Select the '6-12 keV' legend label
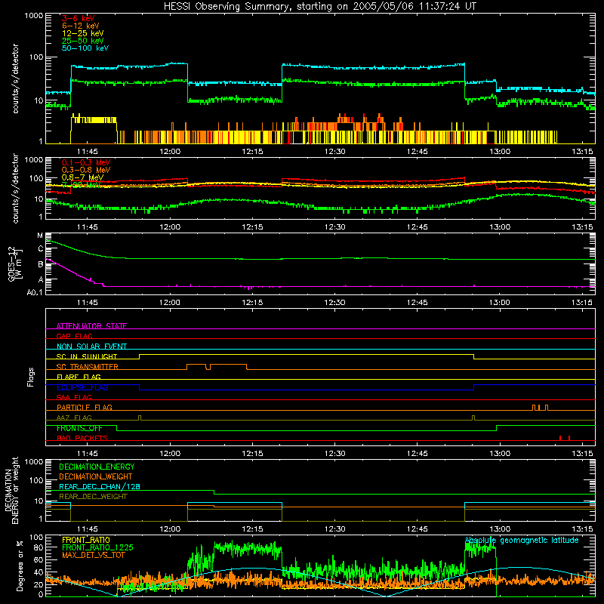 [81, 26]
